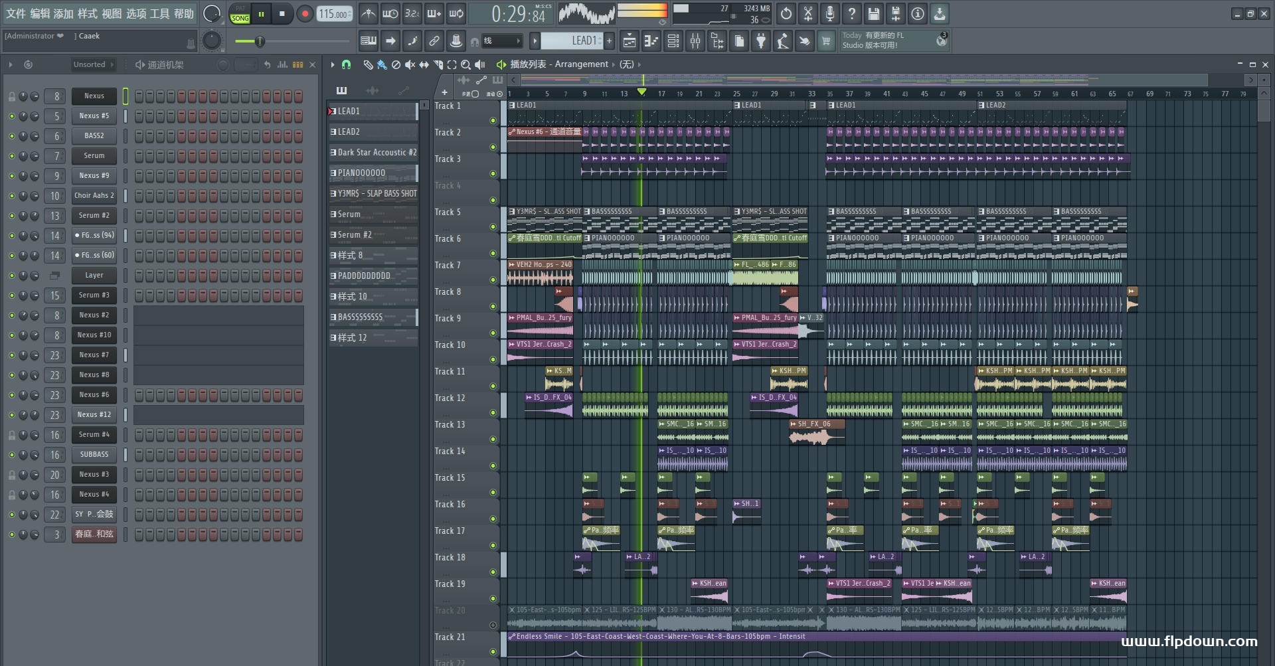Select the Mute tool in playlist toolbar

[x=410, y=64]
